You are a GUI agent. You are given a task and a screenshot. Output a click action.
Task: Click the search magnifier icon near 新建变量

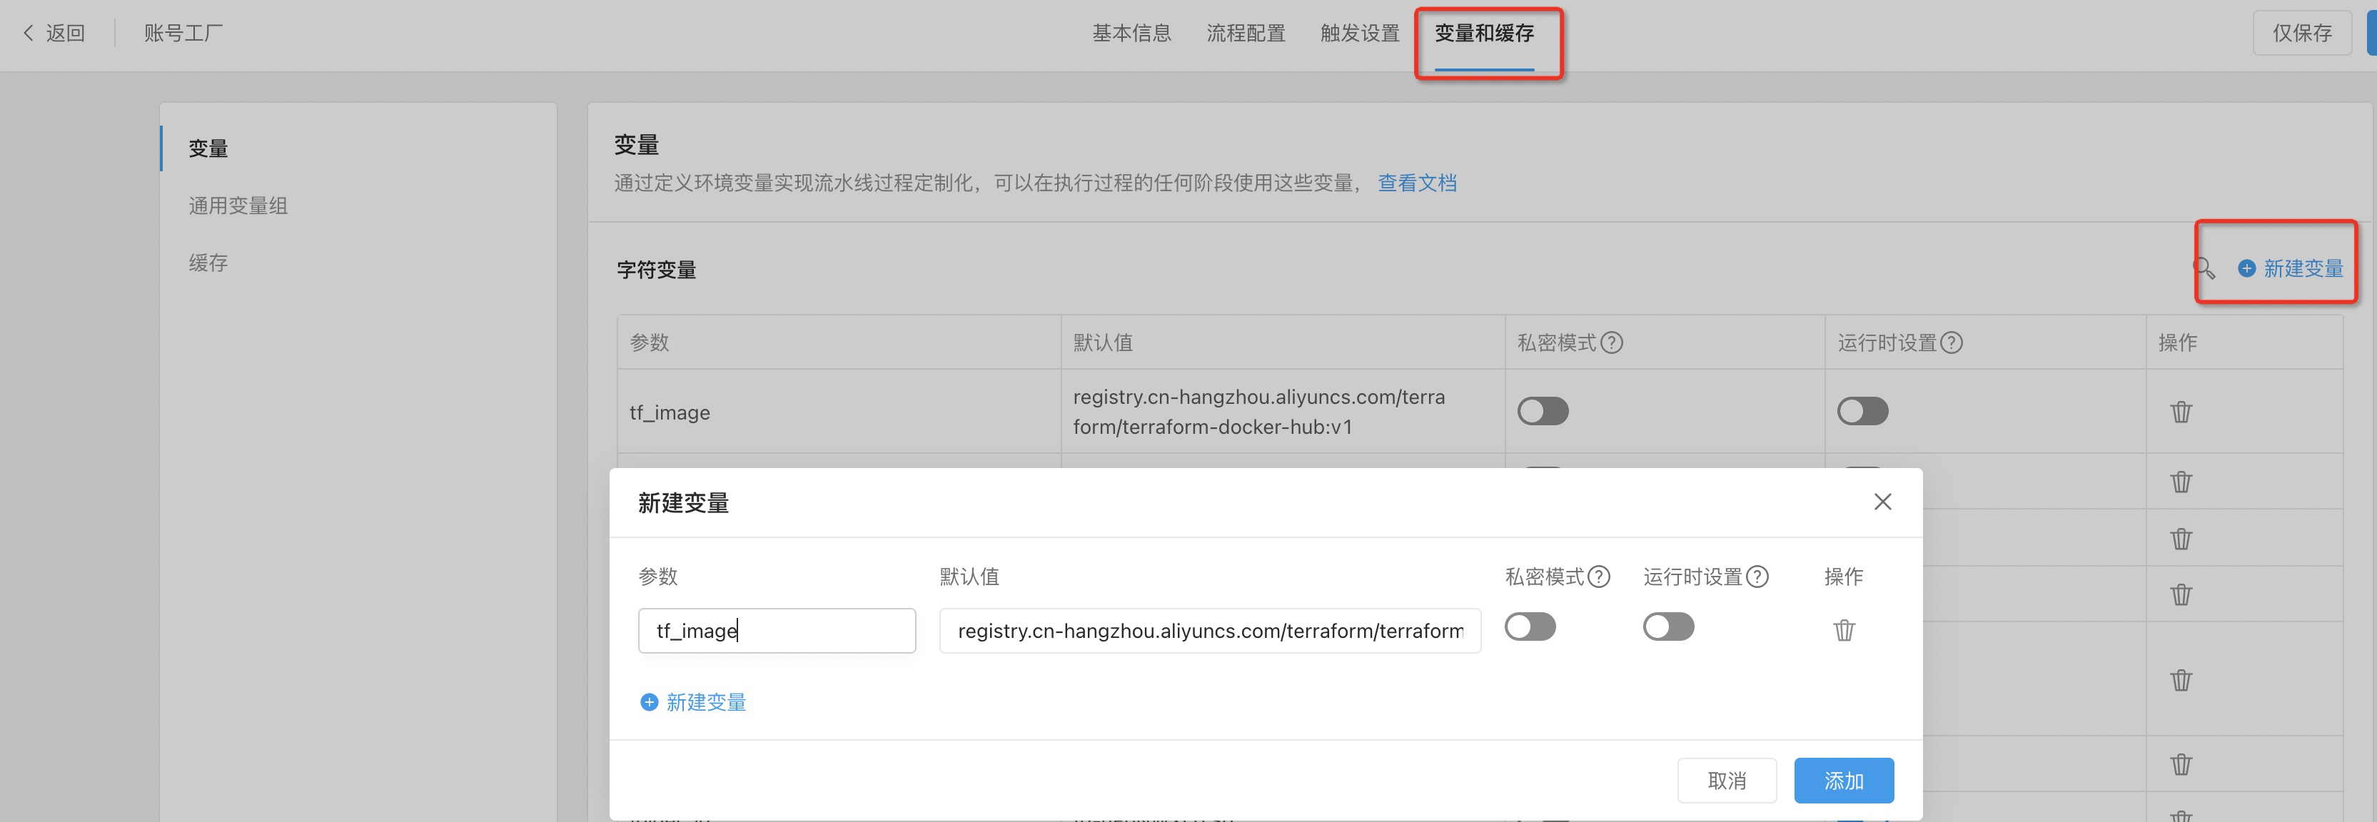pos(2204,268)
